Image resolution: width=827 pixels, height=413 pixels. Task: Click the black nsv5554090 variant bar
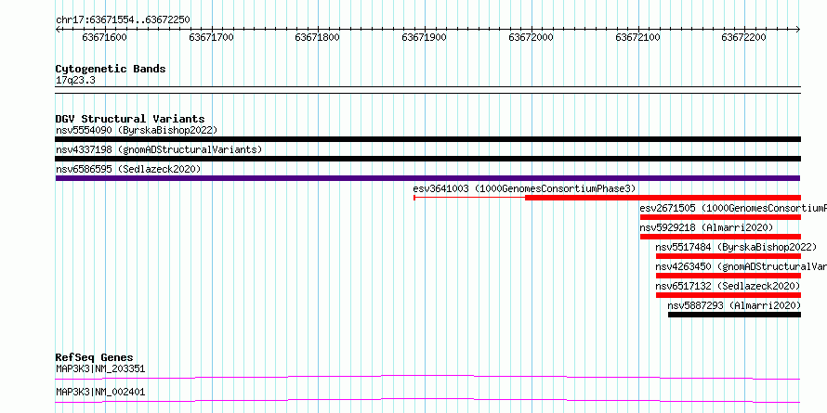427,139
